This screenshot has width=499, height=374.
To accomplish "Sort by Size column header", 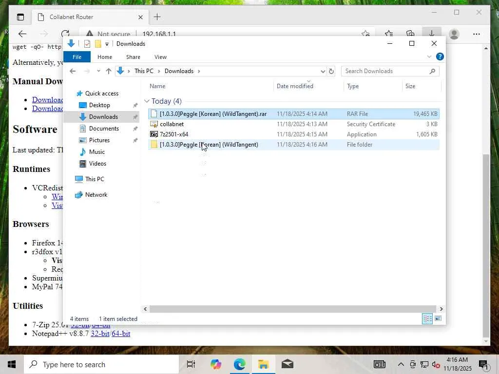I will tap(410, 86).
